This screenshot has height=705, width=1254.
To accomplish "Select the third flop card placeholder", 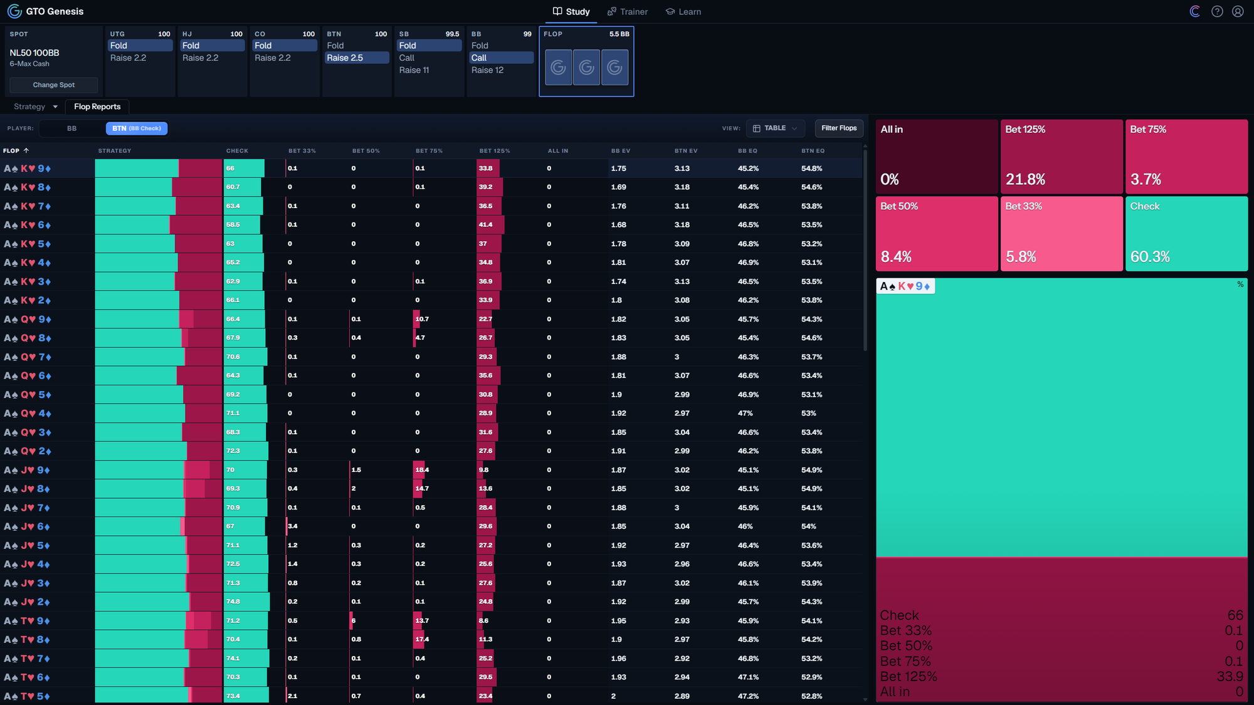I will [x=614, y=67].
